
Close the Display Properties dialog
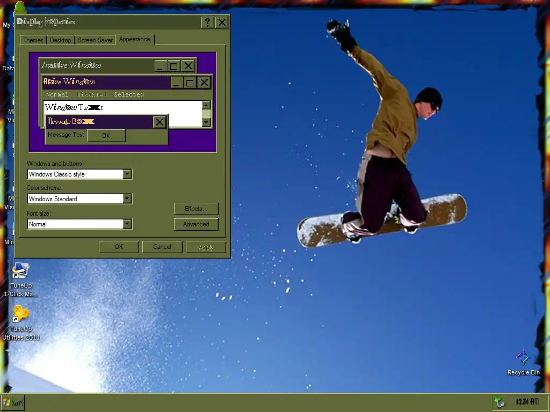click(222, 23)
